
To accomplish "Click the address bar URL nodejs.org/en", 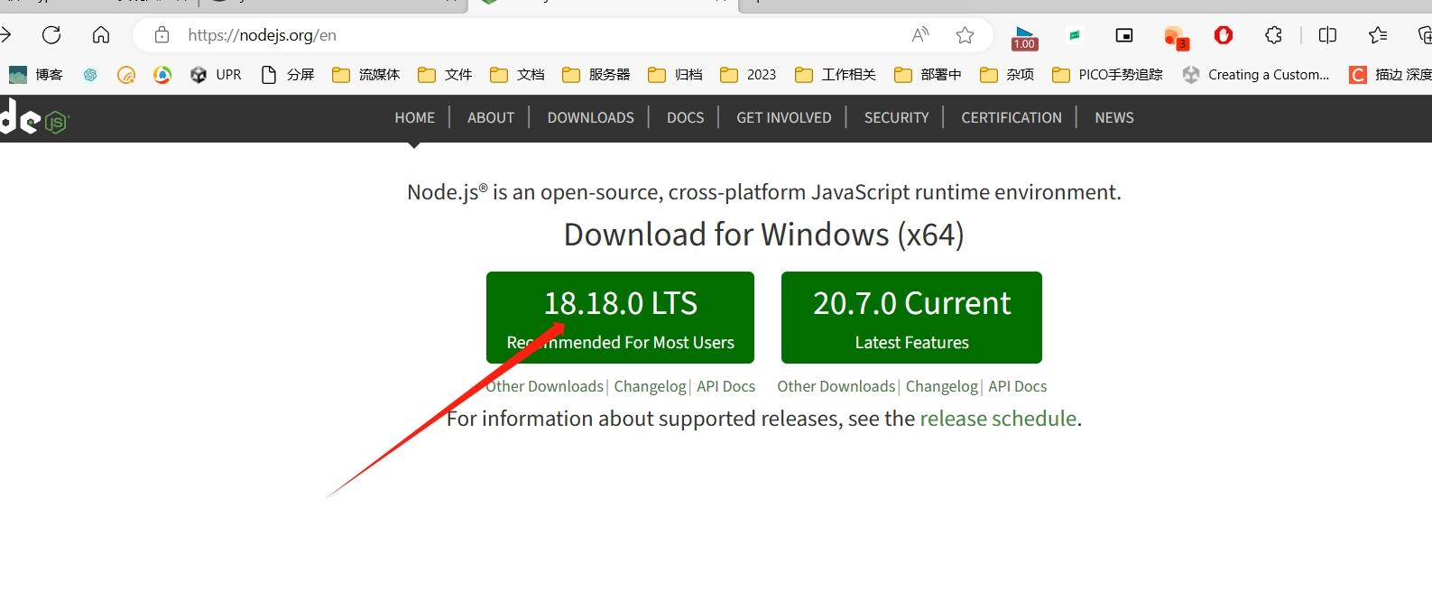I will point(263,35).
